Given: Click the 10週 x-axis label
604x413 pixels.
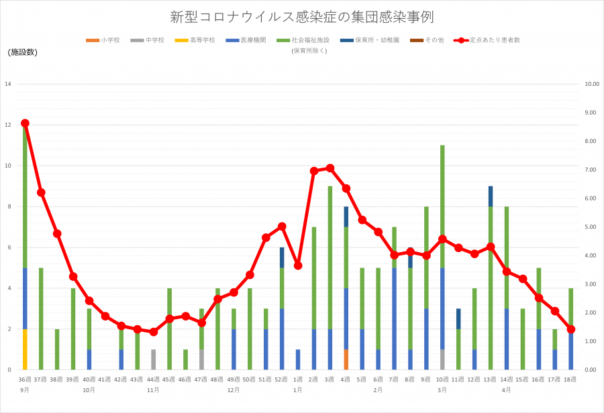Looking at the screenshot, I should pos(442,379).
